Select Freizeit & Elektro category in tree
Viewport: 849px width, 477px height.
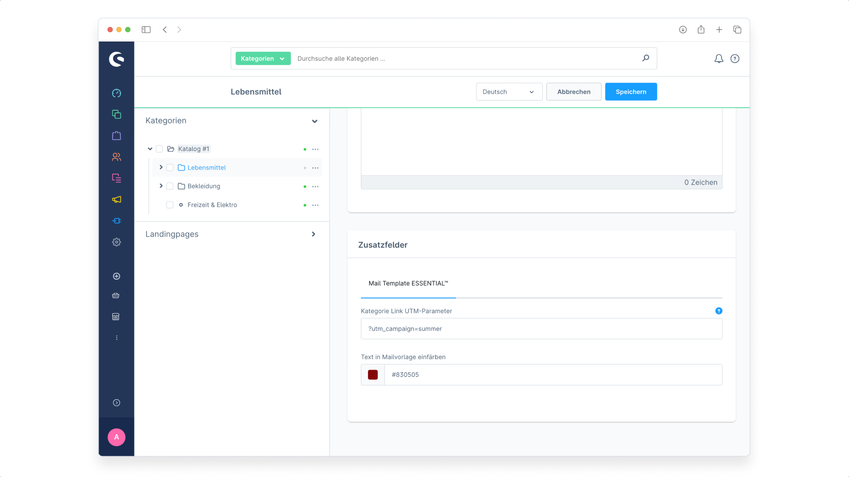point(212,204)
